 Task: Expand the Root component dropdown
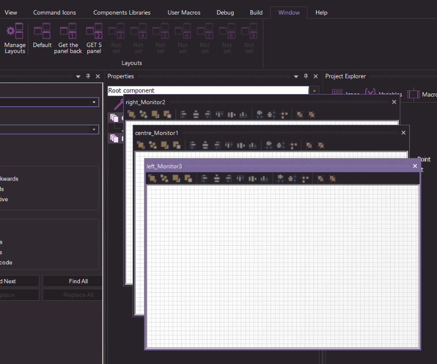coord(314,91)
